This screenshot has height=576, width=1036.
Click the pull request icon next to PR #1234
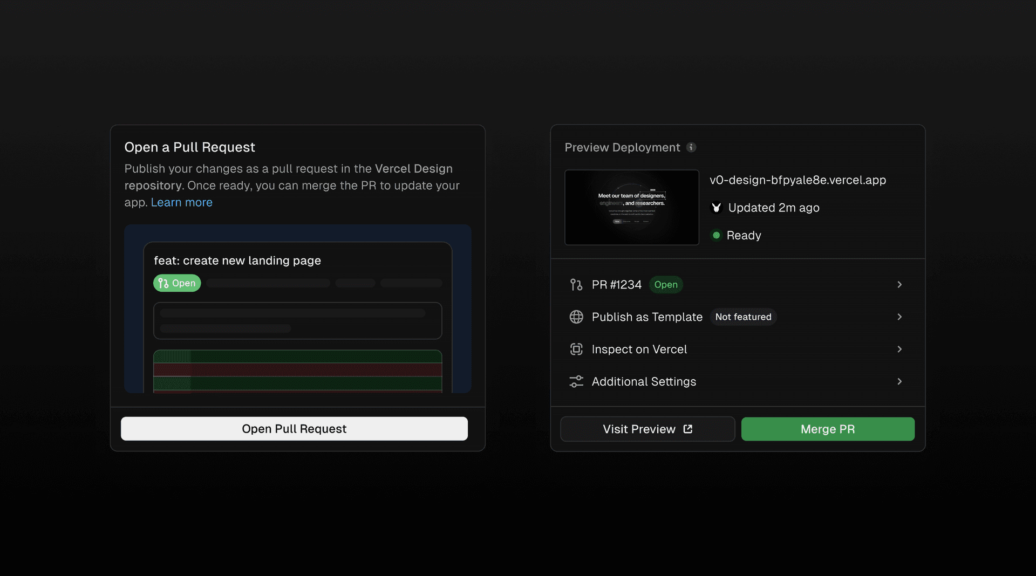[576, 285]
